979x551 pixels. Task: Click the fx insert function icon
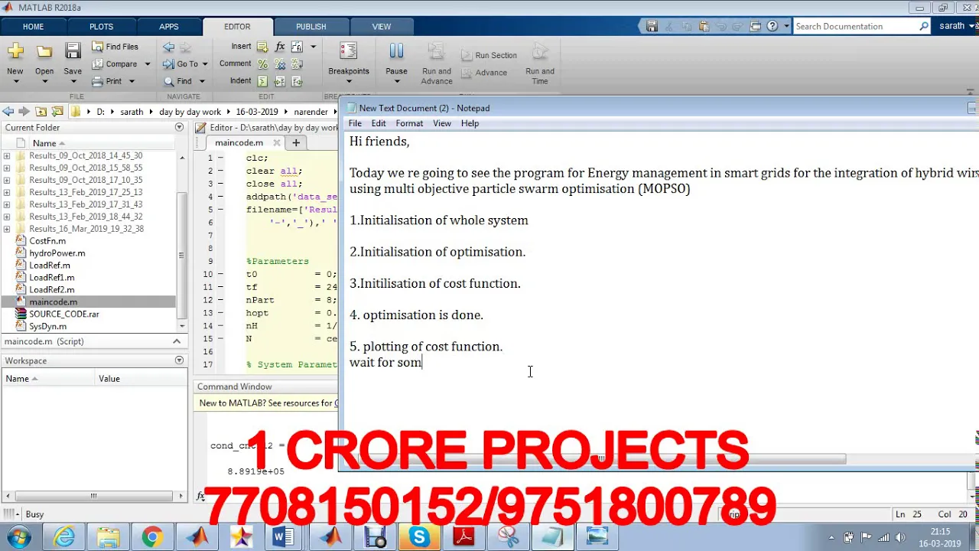[280, 47]
